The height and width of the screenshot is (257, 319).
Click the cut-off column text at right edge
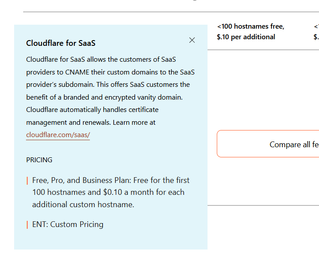tap(316, 32)
